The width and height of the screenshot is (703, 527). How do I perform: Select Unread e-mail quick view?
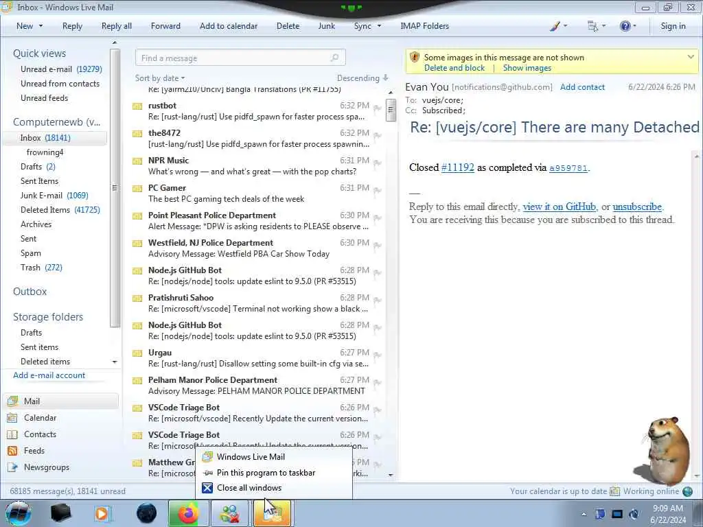click(61, 69)
